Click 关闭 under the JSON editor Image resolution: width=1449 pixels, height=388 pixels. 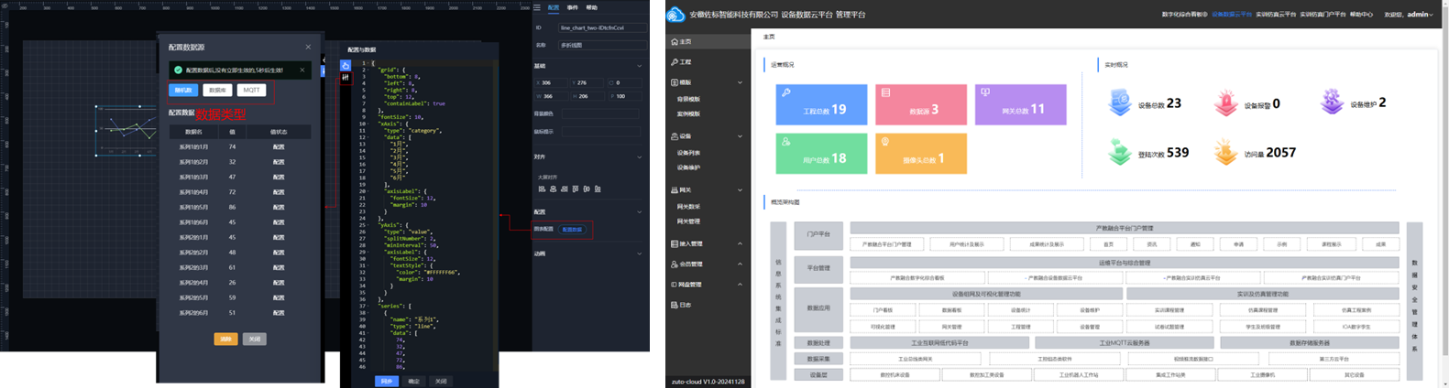tap(441, 381)
